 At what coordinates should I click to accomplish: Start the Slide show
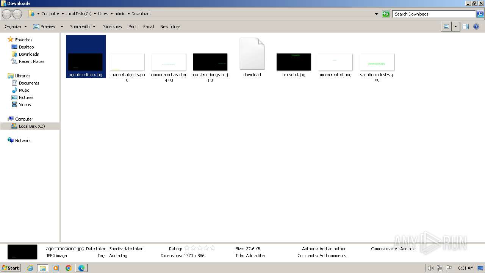click(113, 27)
